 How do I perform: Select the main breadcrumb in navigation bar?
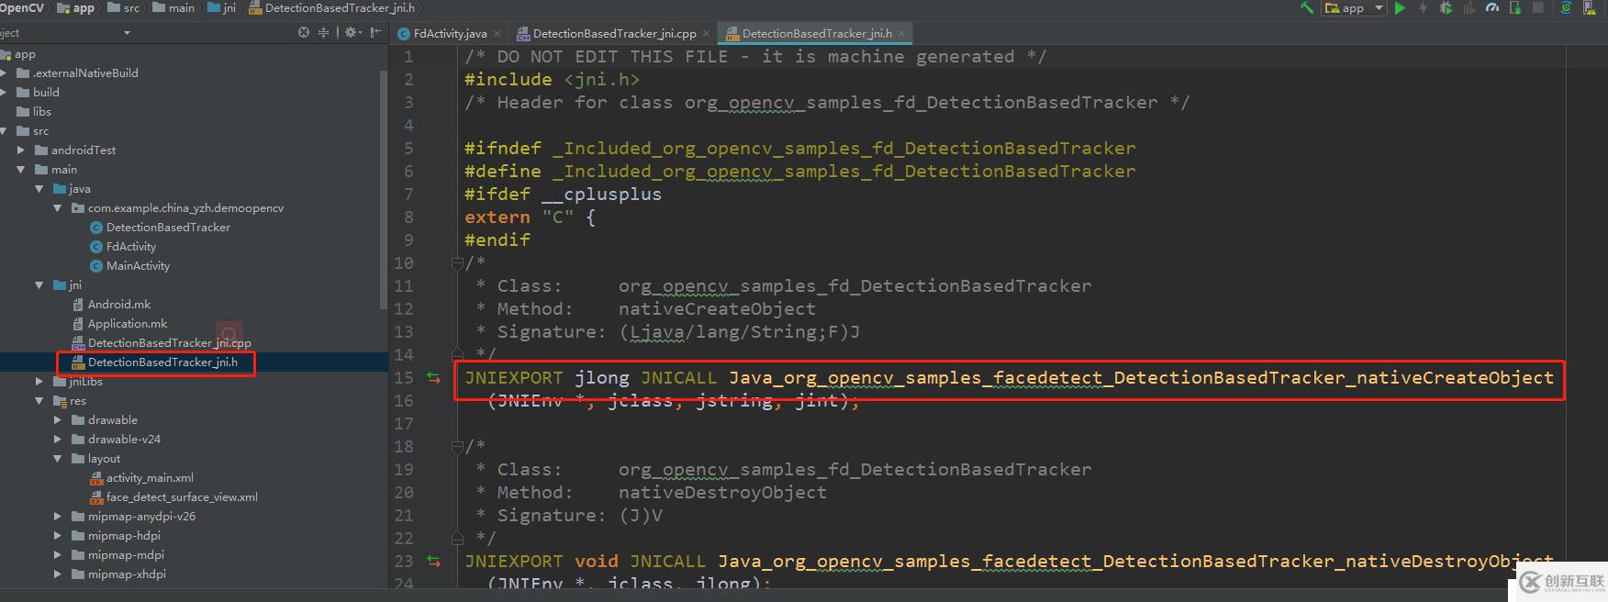[173, 8]
